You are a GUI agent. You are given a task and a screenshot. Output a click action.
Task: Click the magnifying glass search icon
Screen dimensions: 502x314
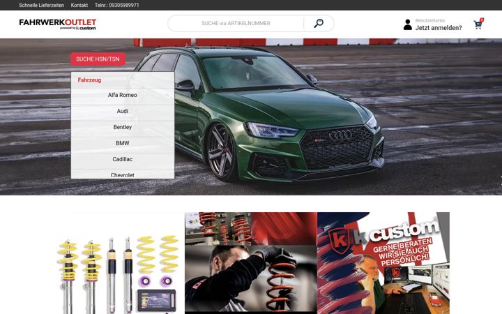[318, 23]
